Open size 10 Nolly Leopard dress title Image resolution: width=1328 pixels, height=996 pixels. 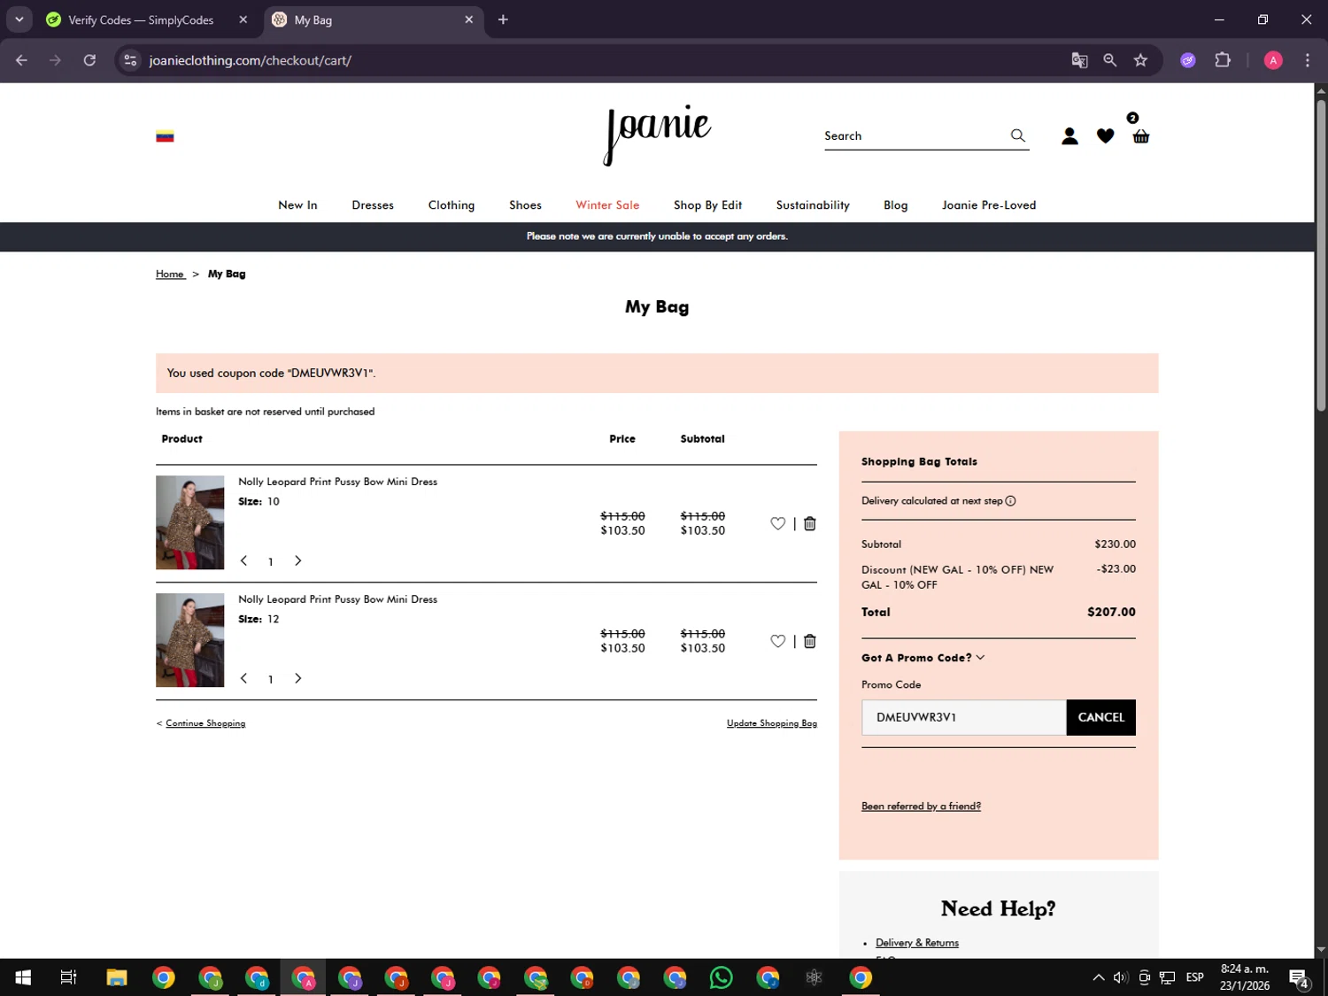(337, 482)
